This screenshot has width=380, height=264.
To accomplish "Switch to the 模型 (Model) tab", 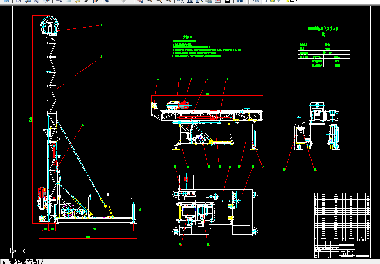I will (x=18, y=262).
